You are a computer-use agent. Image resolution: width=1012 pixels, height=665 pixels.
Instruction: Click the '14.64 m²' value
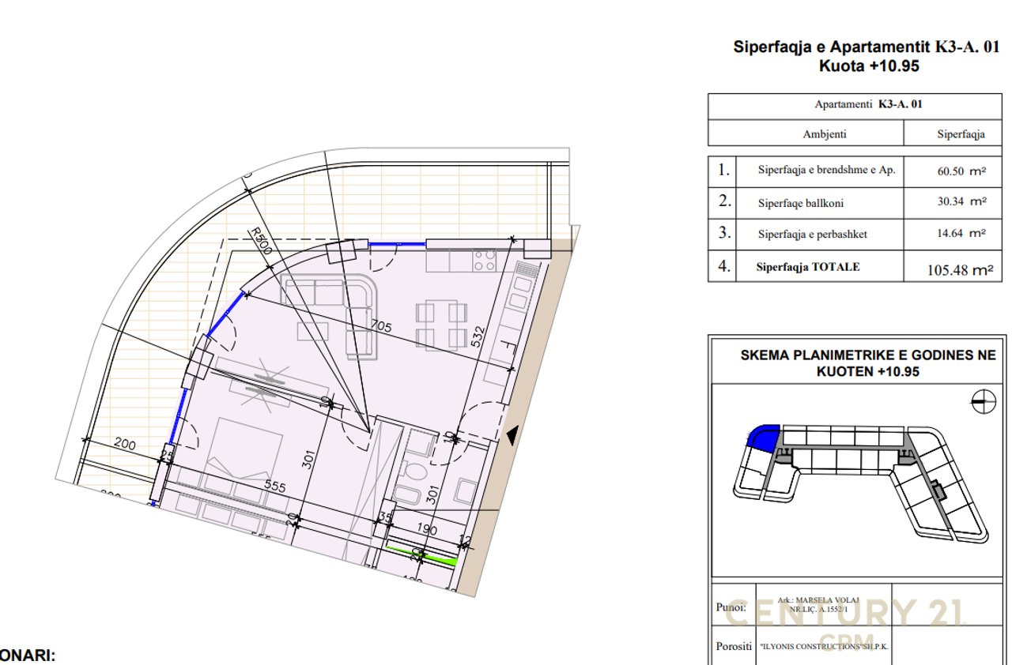click(961, 234)
